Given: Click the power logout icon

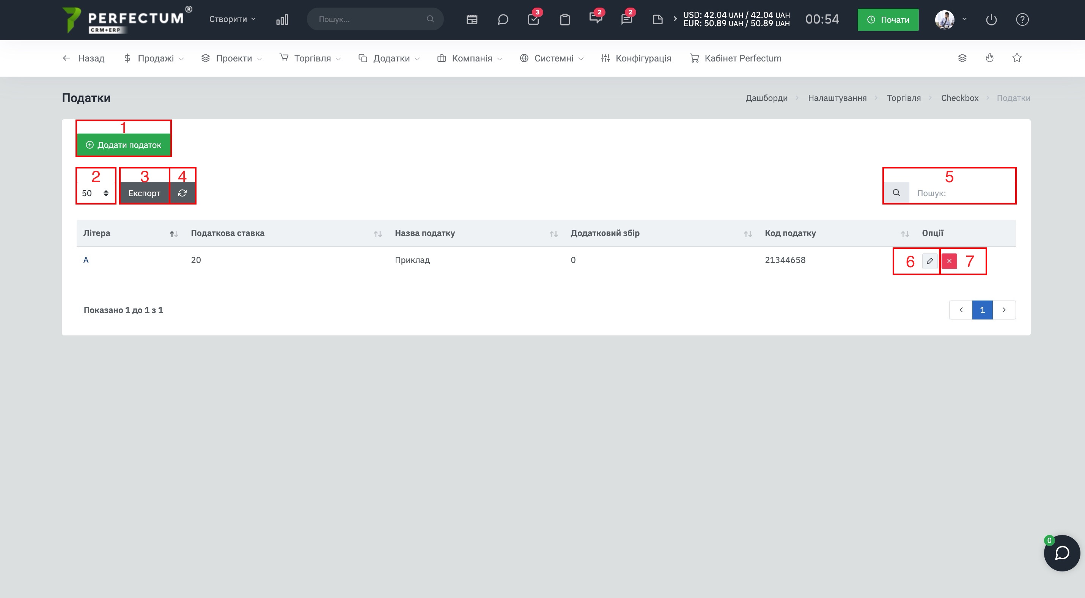Looking at the screenshot, I should click(x=992, y=19).
